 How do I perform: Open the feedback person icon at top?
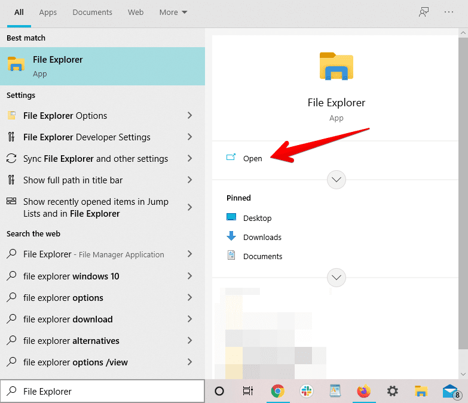point(424,12)
